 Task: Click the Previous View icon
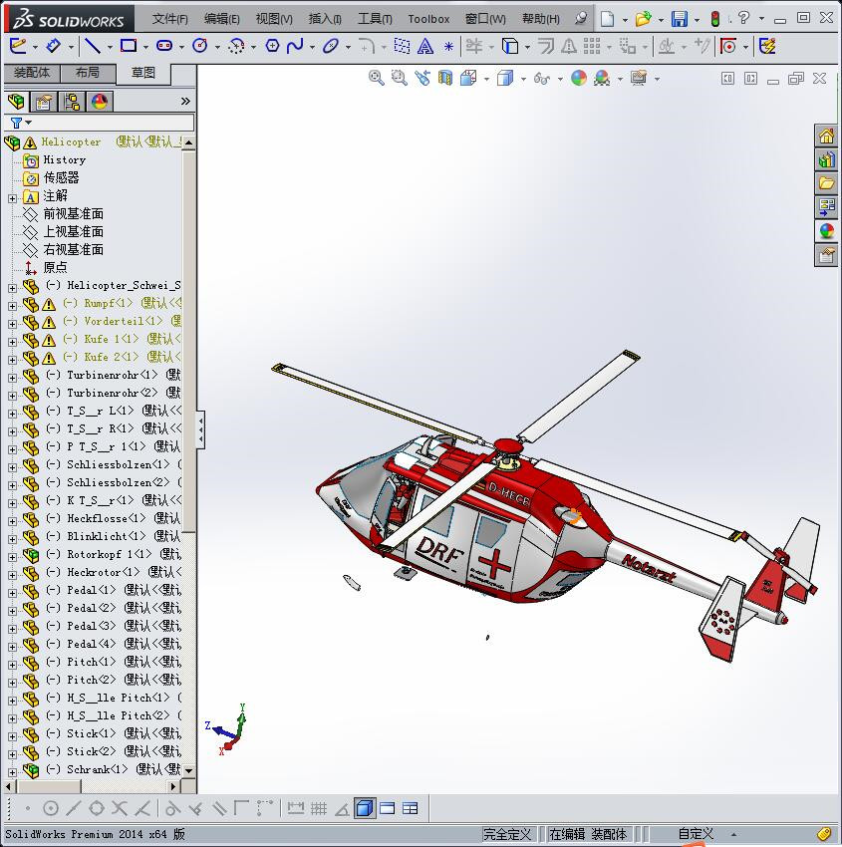pos(422,79)
